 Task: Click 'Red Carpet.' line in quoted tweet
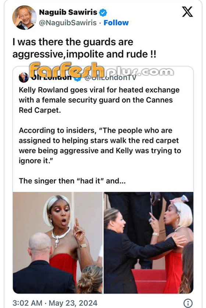40,110
